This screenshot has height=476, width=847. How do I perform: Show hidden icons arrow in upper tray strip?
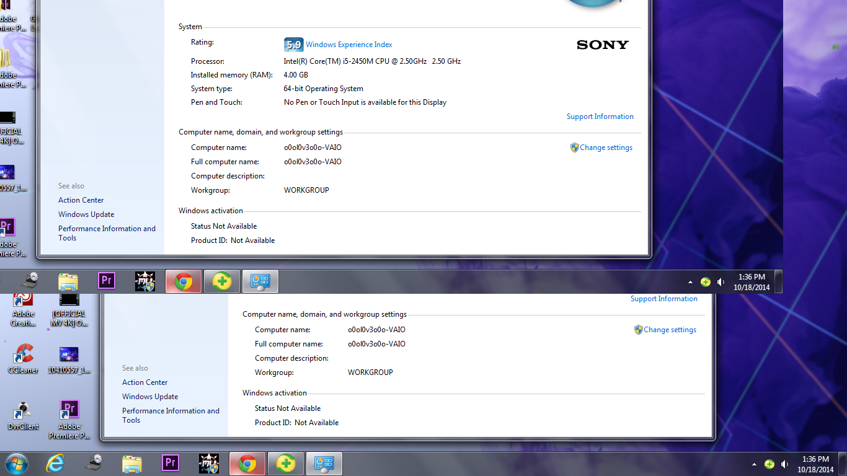point(690,282)
